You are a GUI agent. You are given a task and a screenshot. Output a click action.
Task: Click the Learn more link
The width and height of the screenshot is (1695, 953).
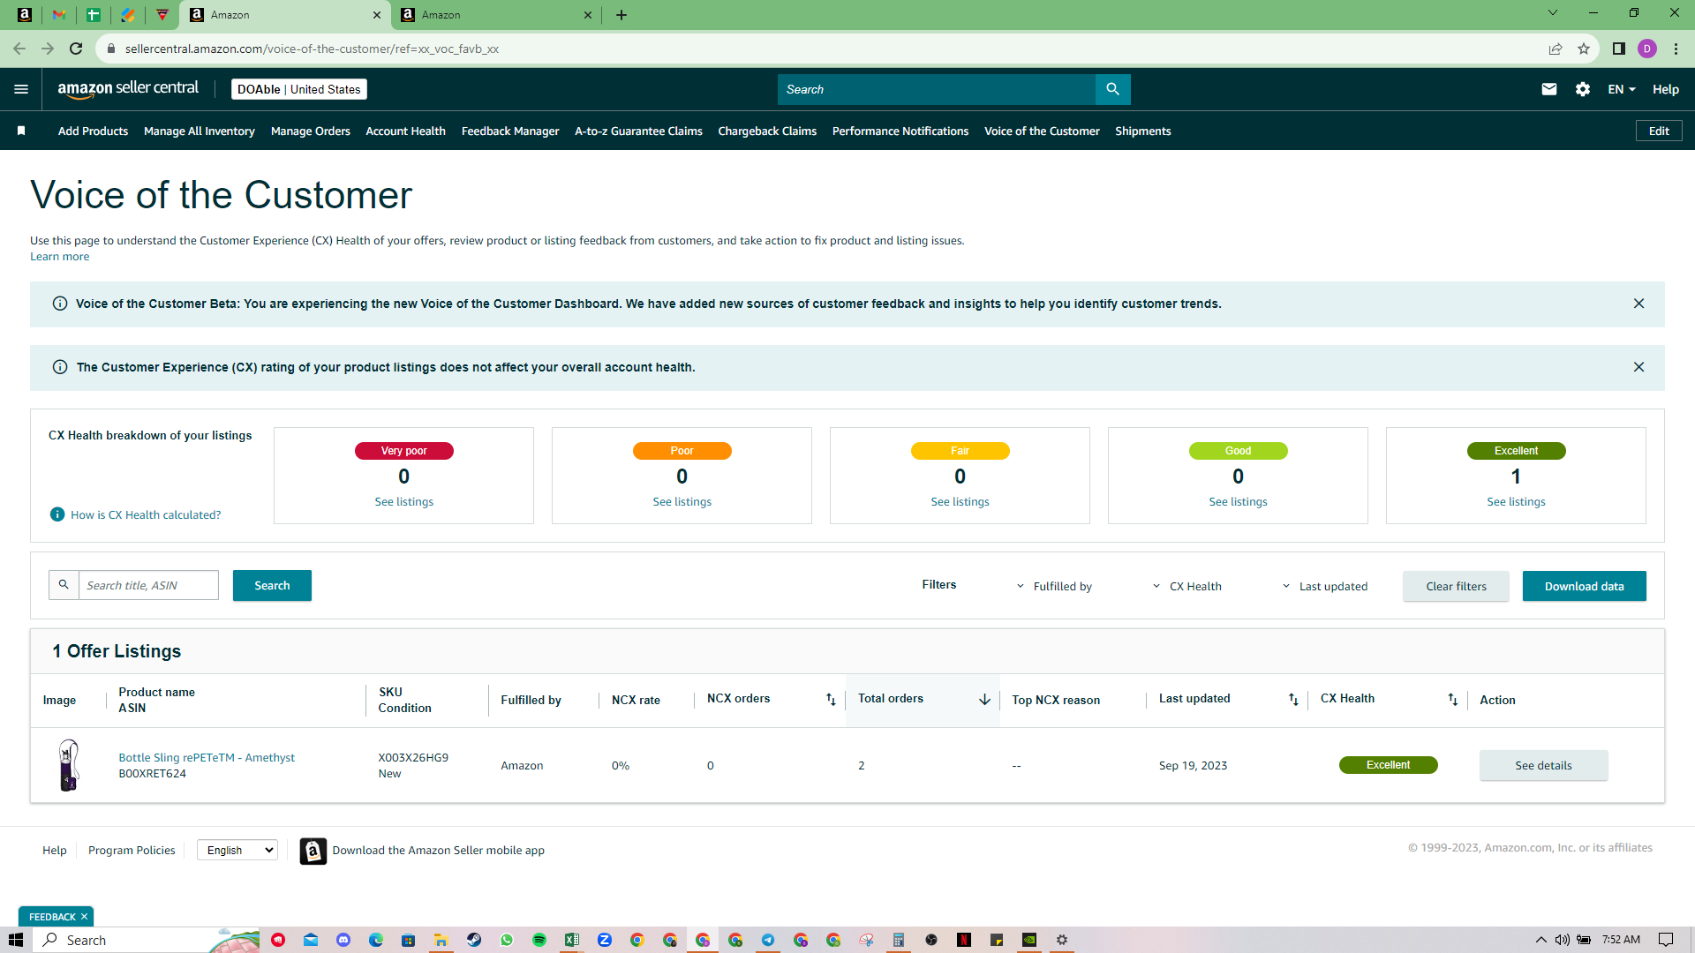tap(59, 257)
